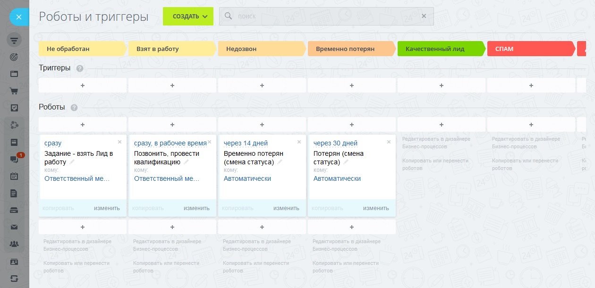595x288 pixels.
Task: Open 'Ответственный ме...' link in first robot
Action: (x=76, y=178)
